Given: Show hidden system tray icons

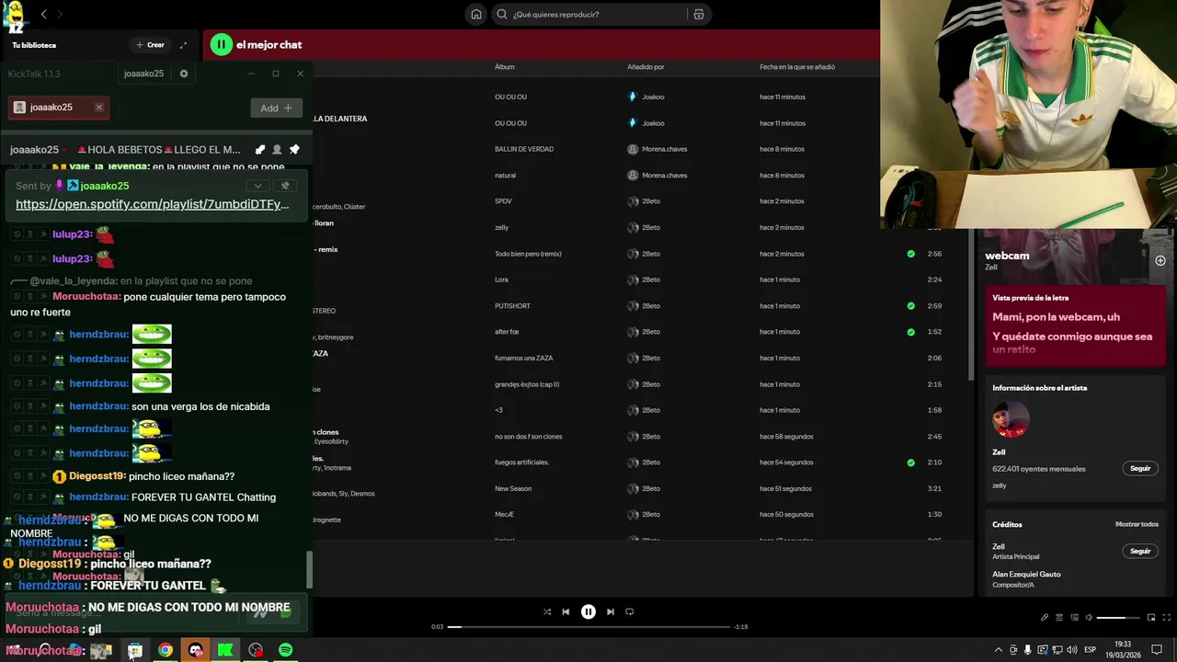Looking at the screenshot, I should [x=999, y=650].
